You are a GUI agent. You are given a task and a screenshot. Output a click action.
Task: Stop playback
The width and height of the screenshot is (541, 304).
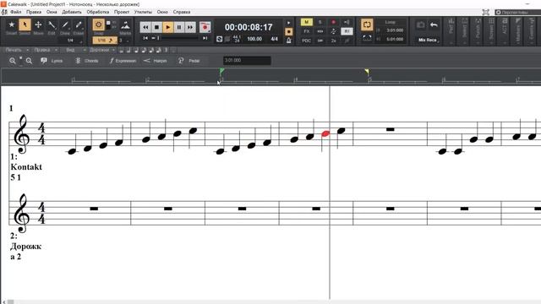[156, 27]
